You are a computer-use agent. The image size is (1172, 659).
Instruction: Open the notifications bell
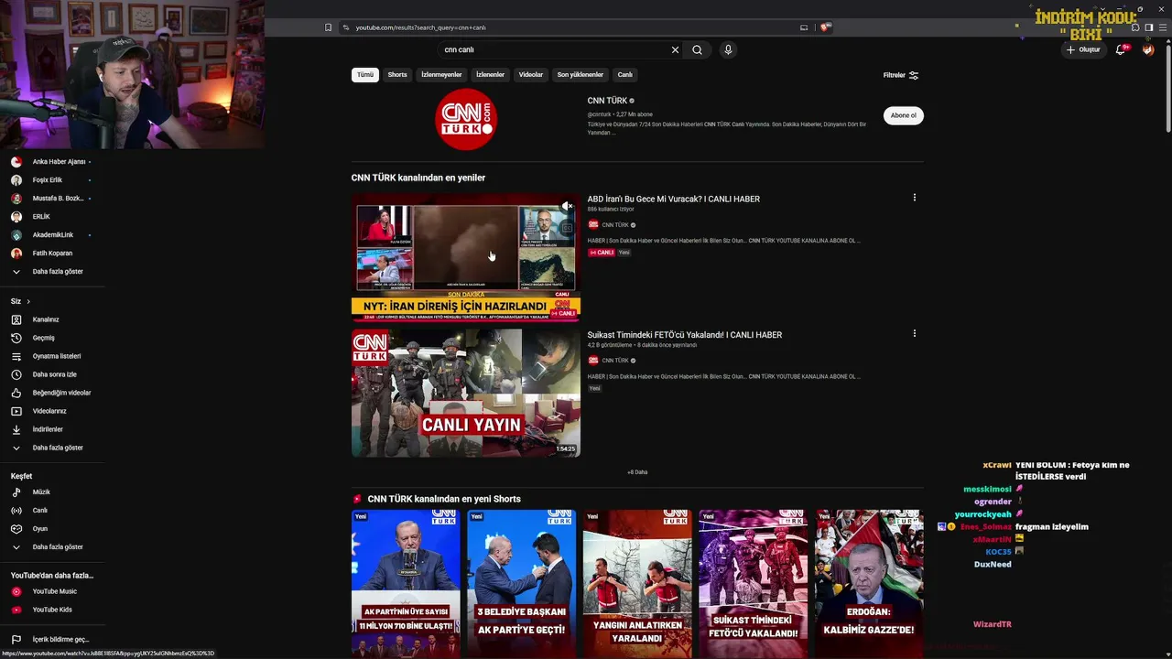tap(1121, 49)
